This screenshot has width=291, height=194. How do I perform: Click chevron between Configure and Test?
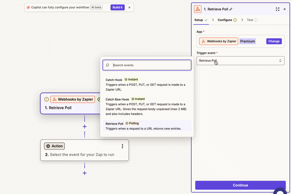pyautogui.click(x=242, y=20)
